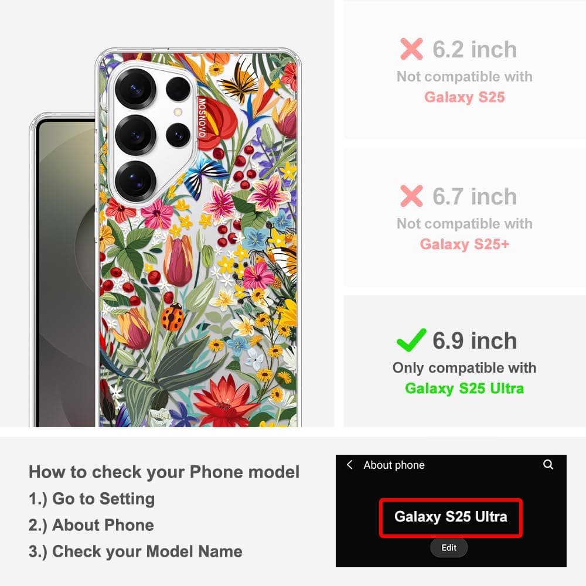Click the large red flower at the case bottom
The height and width of the screenshot is (586, 586).
point(224,402)
